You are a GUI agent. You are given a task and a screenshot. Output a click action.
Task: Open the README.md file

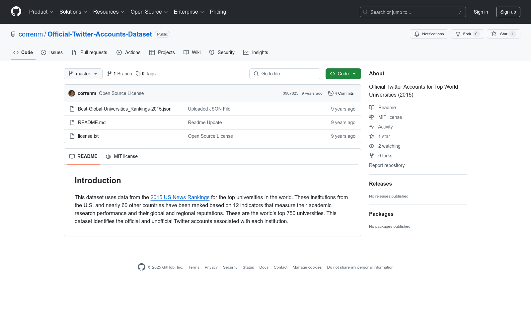[92, 123]
